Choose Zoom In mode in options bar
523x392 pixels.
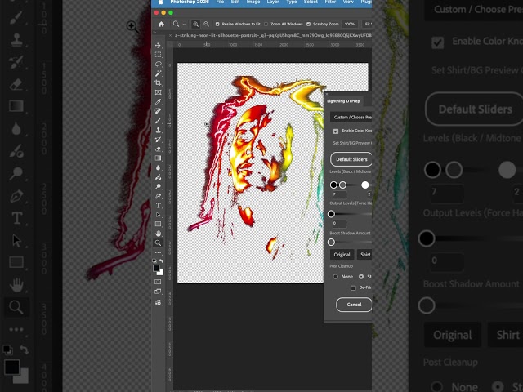point(196,24)
